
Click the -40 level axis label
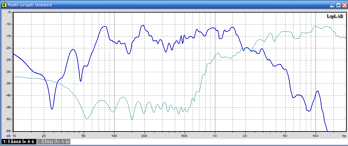(8, 95)
